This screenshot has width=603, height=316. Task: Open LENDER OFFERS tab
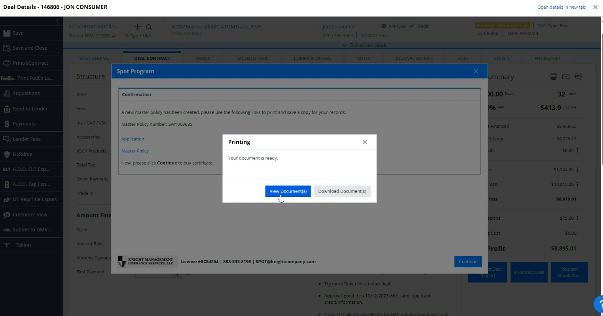[252, 58]
